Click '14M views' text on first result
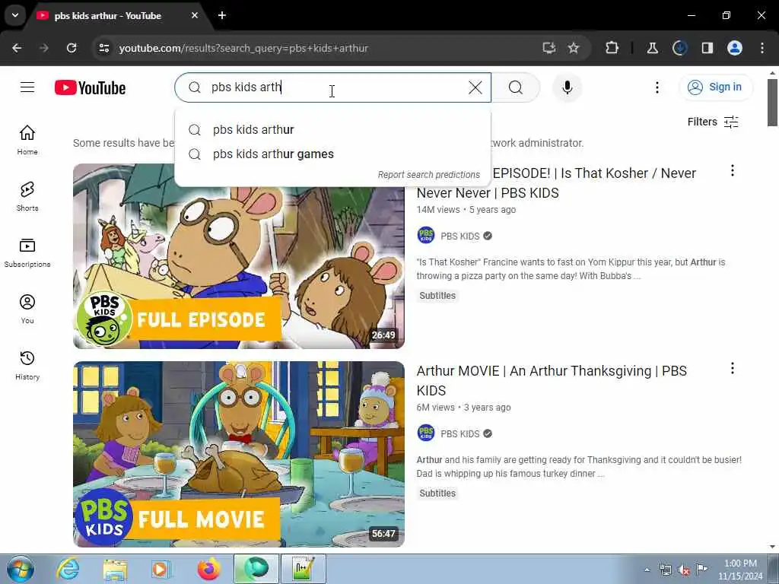The image size is (779, 584). (x=438, y=210)
